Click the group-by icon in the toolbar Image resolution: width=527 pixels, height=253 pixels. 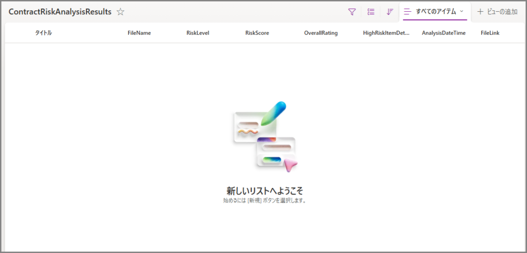coord(371,12)
